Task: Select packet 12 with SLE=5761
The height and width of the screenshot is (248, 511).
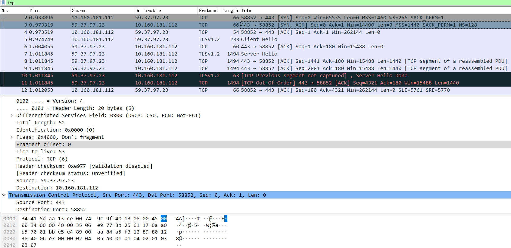Action: 255,90
